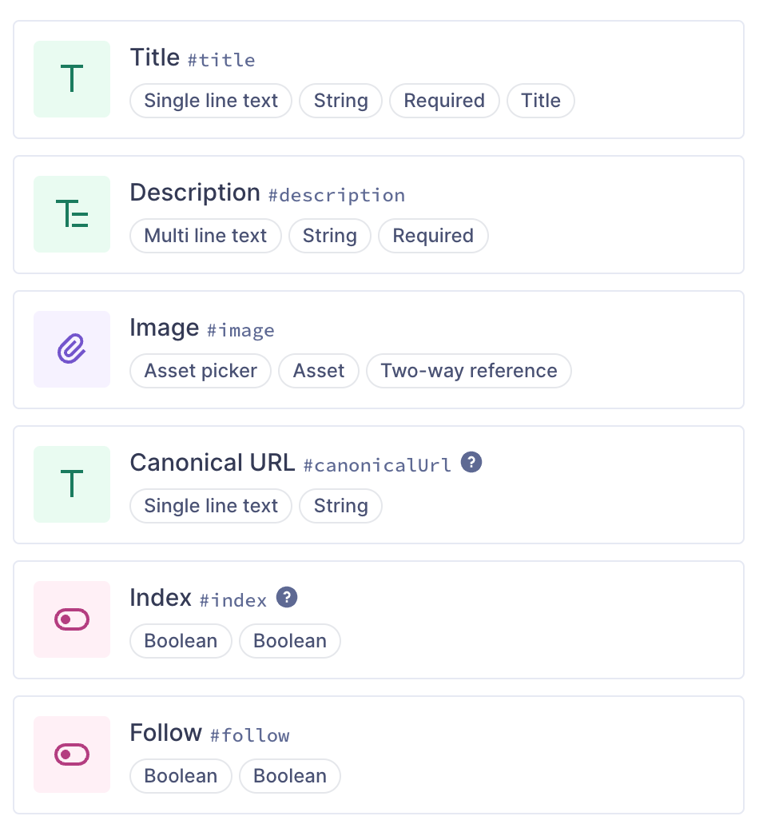Open help tooltip next to Index

[x=287, y=598]
